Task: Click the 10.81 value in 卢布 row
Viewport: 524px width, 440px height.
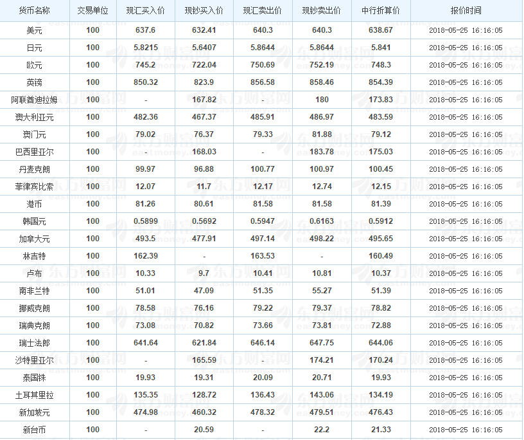Action: coord(322,273)
